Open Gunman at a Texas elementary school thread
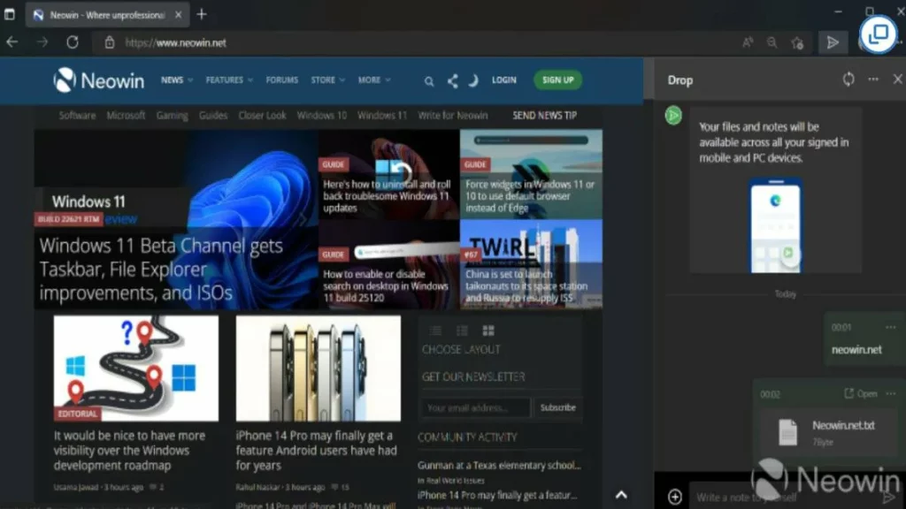The height and width of the screenshot is (509, 906). 499,465
